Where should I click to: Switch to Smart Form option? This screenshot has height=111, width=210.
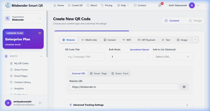coord(120,73)
